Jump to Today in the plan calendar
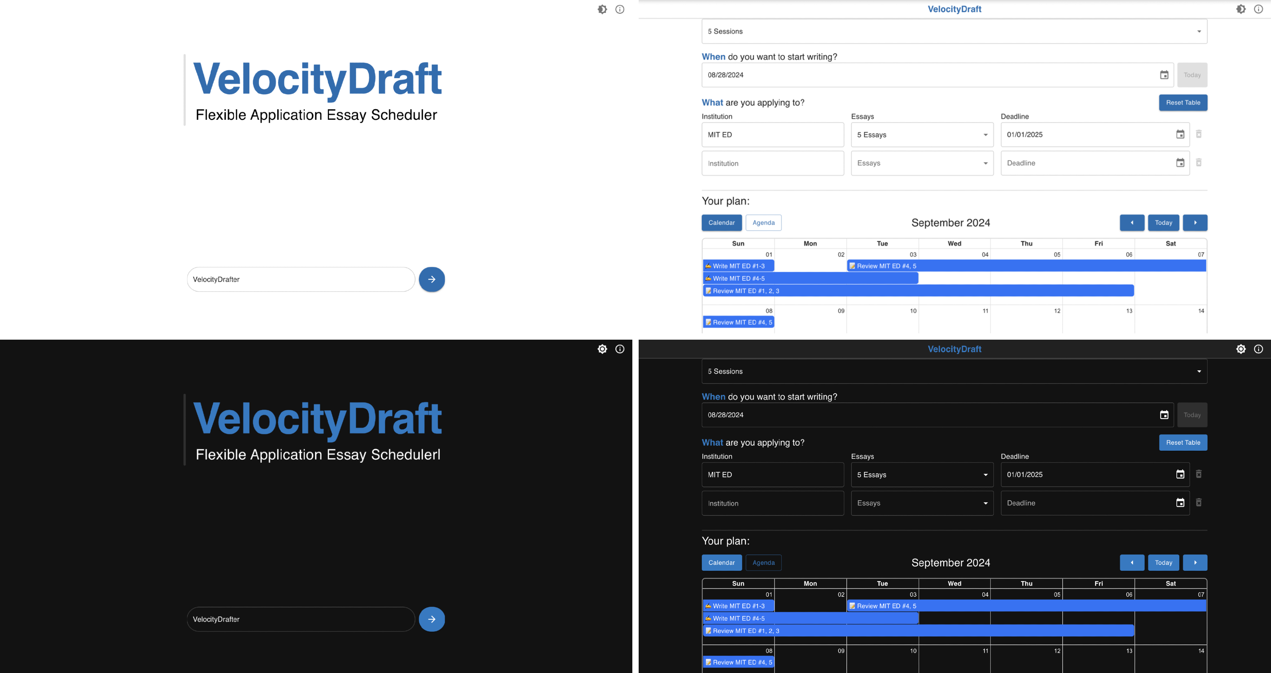The image size is (1271, 673). (x=1164, y=222)
